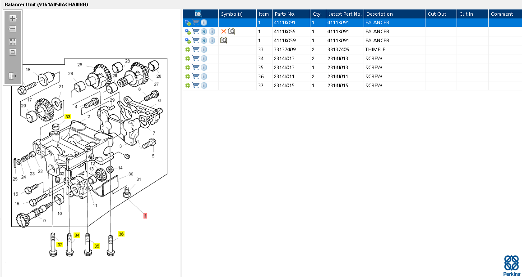Add THIMBLE 33137409 to cart
522x277 pixels.
coord(196,49)
